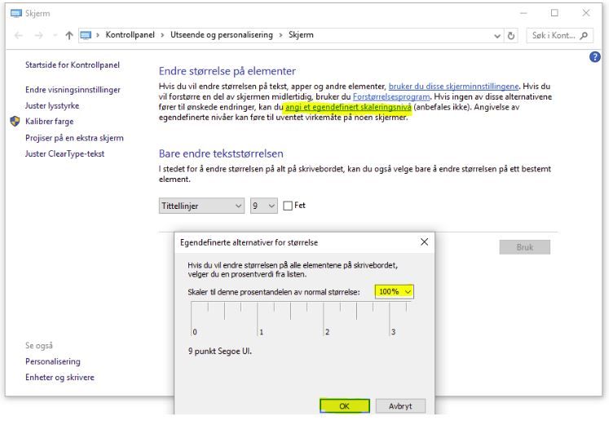Open Kalibrer farge

tap(50, 122)
